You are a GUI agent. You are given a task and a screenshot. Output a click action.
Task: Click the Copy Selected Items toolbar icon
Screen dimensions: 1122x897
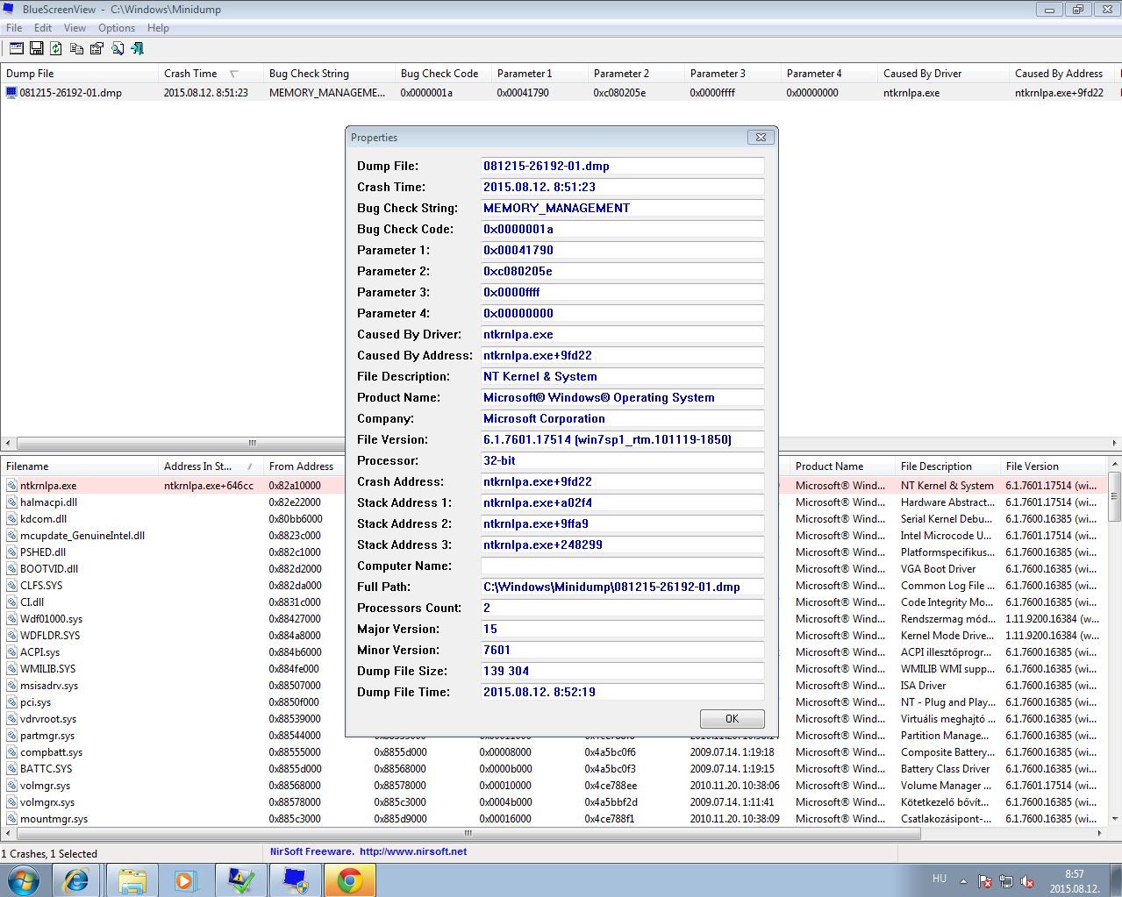point(77,48)
